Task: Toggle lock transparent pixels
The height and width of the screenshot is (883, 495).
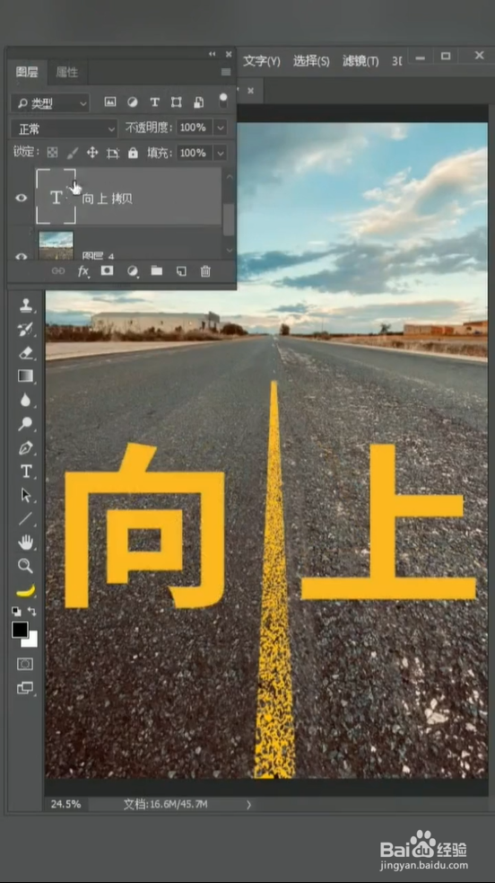Action: (x=52, y=153)
